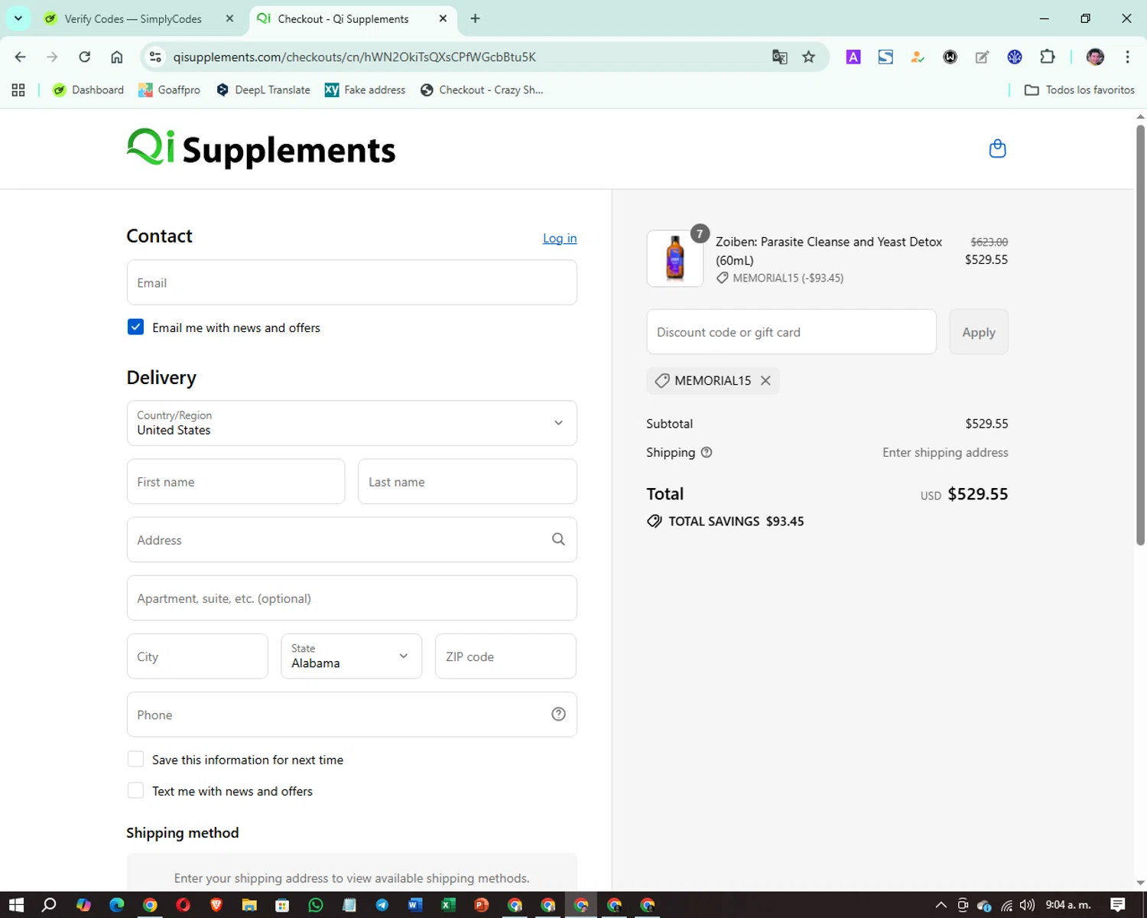Click the Apartment, suite, etc. field
The image size is (1147, 918).
tap(352, 597)
